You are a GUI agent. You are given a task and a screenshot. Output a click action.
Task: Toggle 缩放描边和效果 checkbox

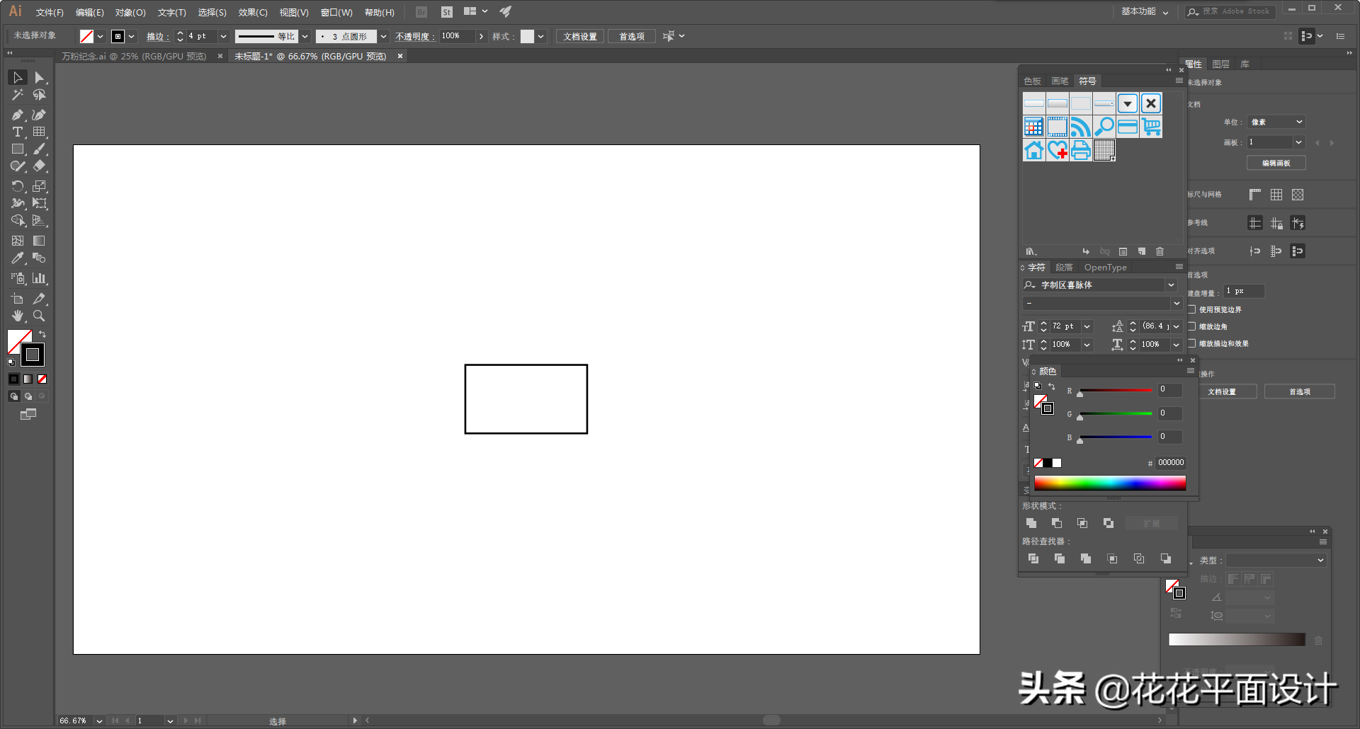click(x=1192, y=343)
